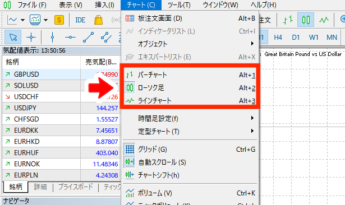This screenshot has width=345, height=205.
Task: Select GBPUSD row in market watch
Action: tap(61, 74)
